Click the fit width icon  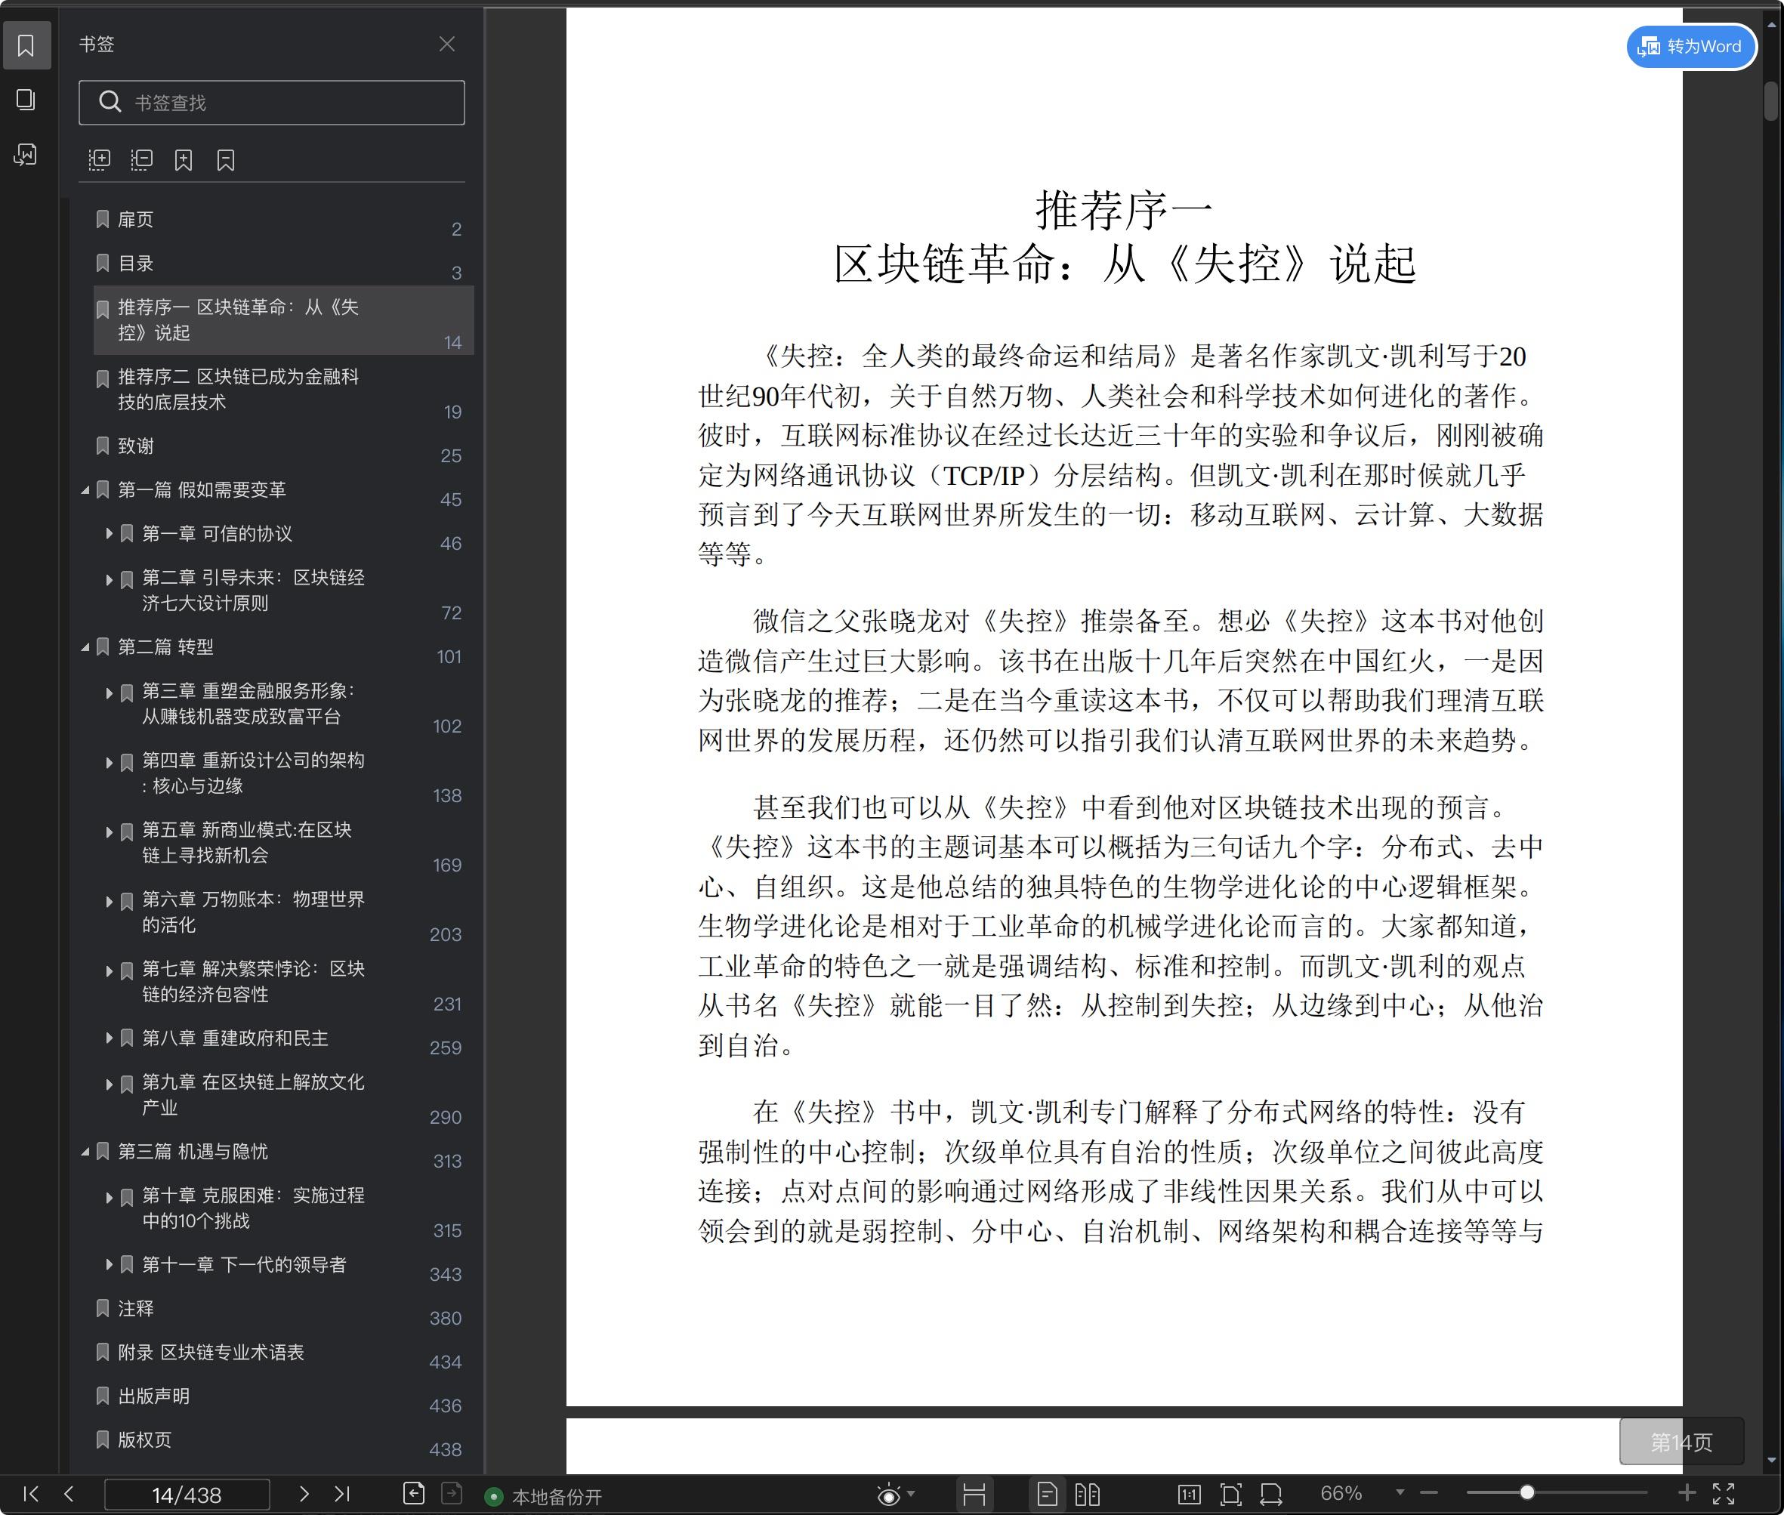pos(1271,1495)
